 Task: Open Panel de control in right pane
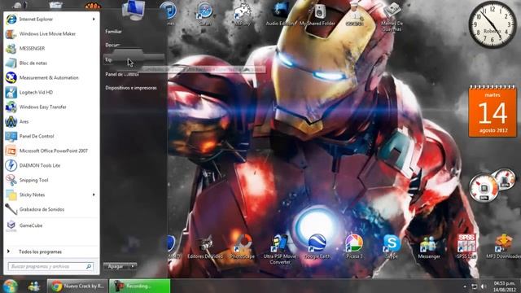pos(122,74)
